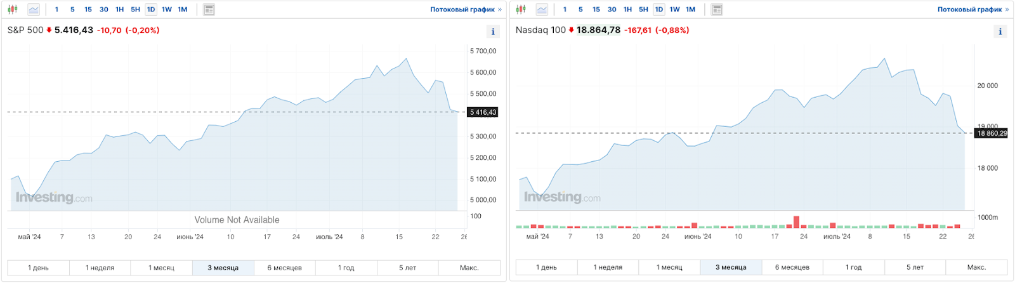Click the S&P 500 title text
Screen dimensions: 1015x283
tap(25, 30)
